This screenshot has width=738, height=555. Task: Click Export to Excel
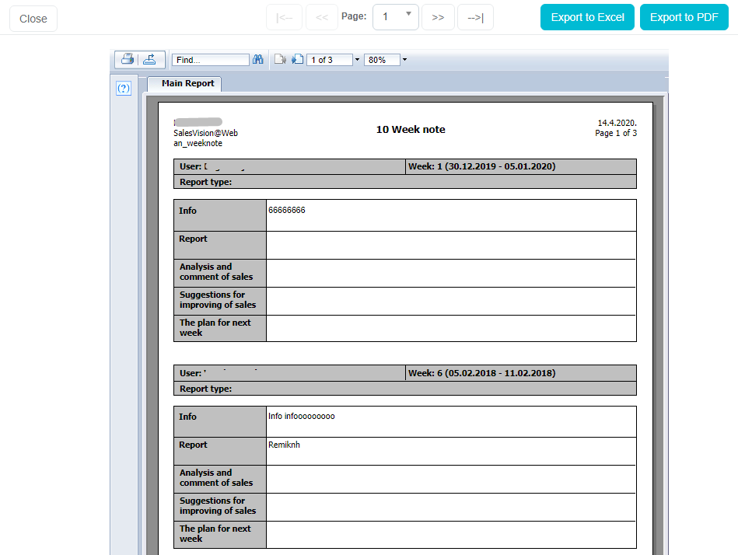587,17
